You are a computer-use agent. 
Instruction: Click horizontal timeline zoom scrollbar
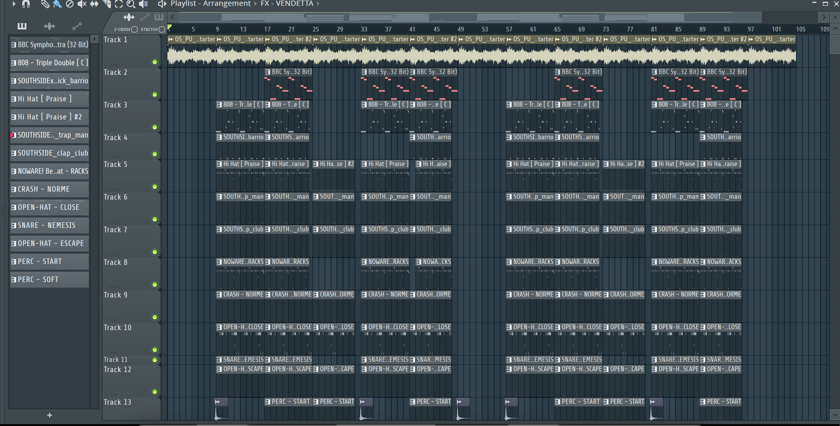(x=470, y=17)
